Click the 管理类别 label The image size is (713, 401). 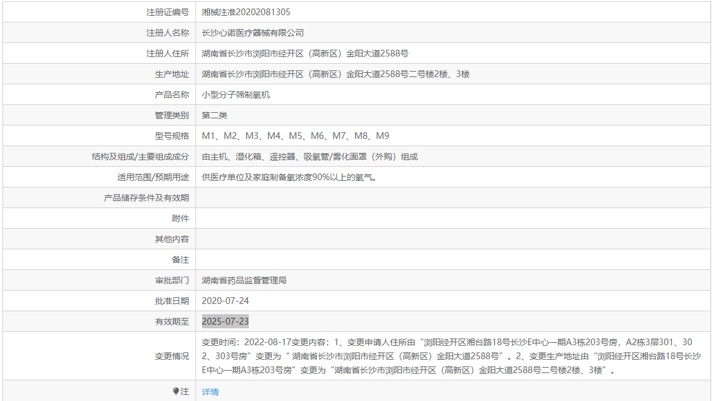172,115
